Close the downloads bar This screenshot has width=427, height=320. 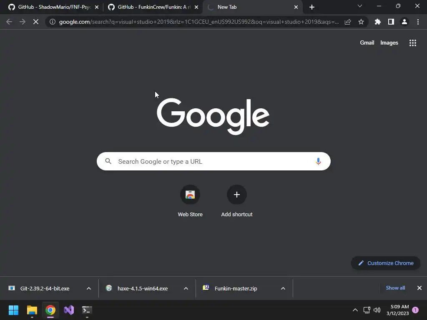click(x=419, y=288)
